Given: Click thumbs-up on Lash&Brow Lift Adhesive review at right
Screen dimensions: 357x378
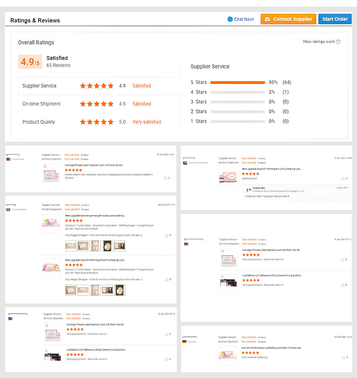Looking at the screenshot, I should [x=343, y=285].
